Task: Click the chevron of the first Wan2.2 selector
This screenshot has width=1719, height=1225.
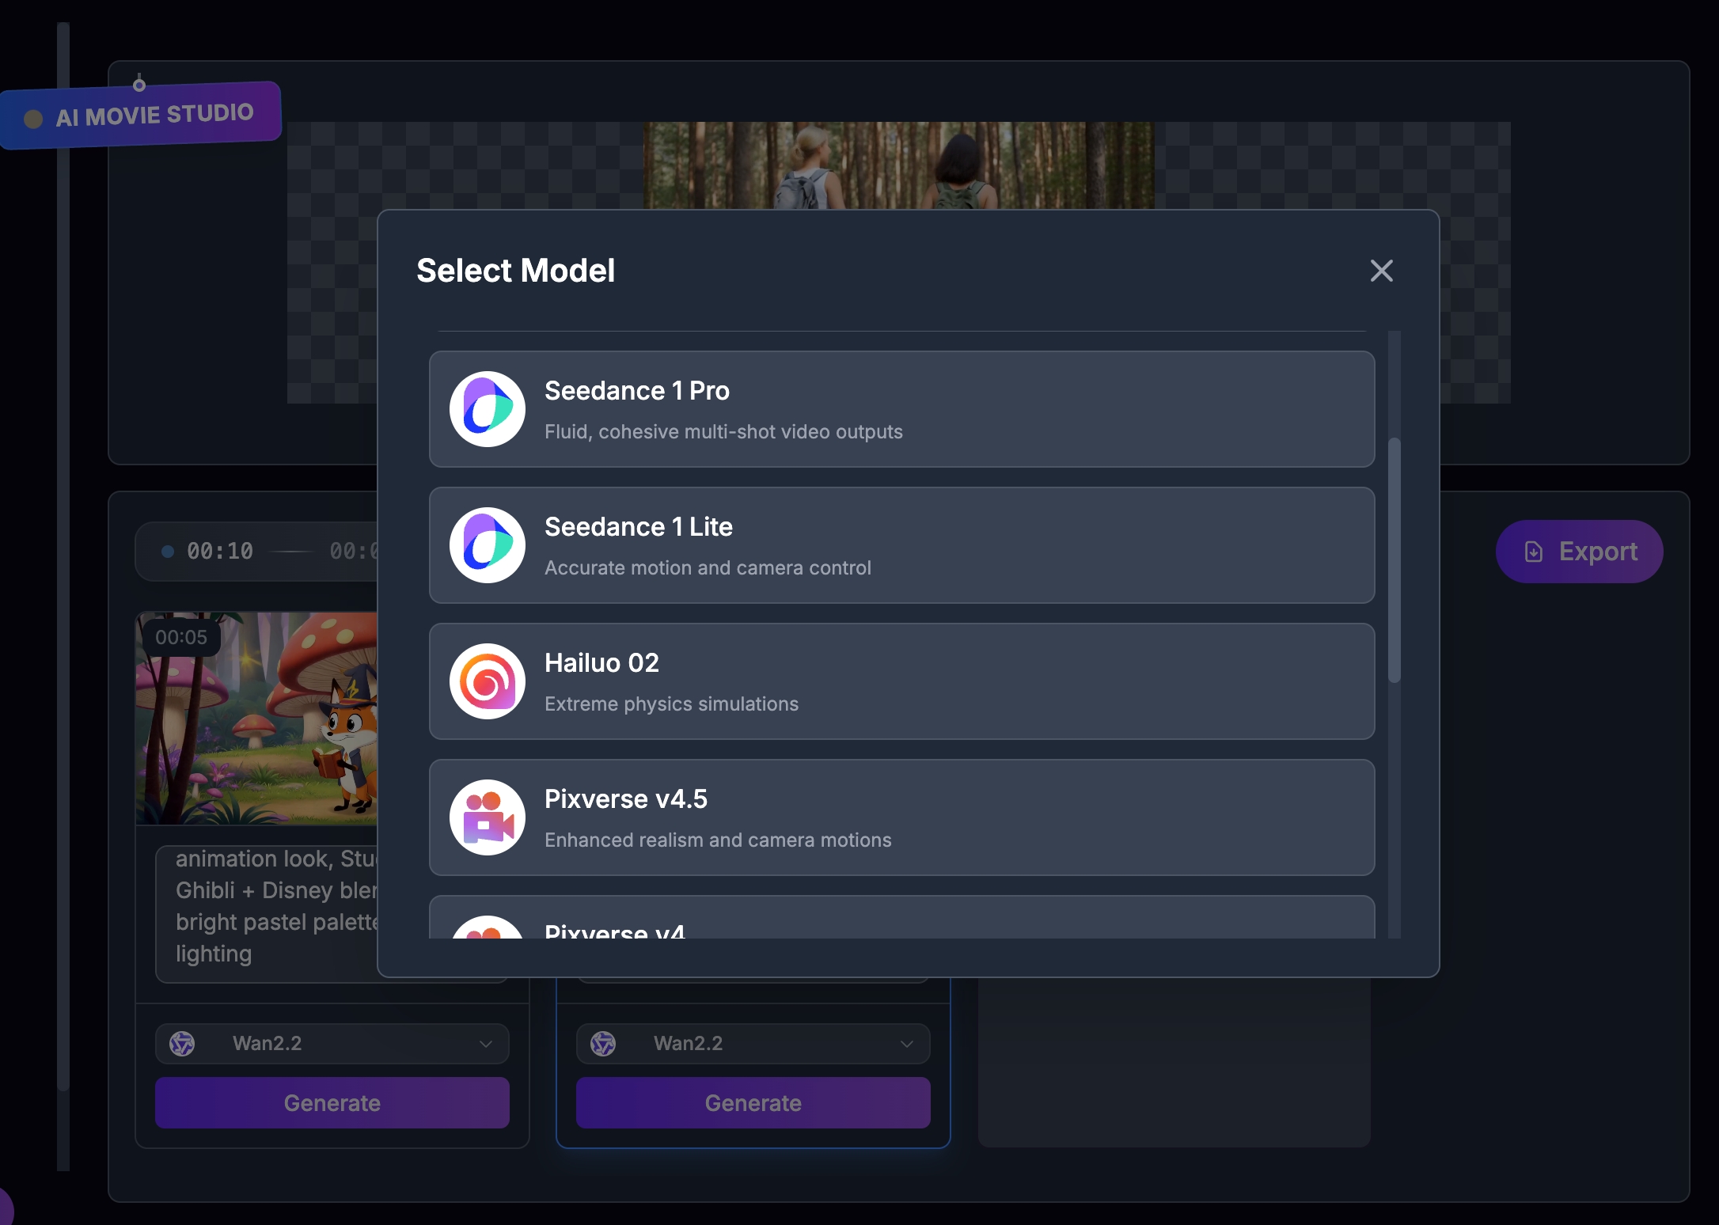Action: (486, 1044)
